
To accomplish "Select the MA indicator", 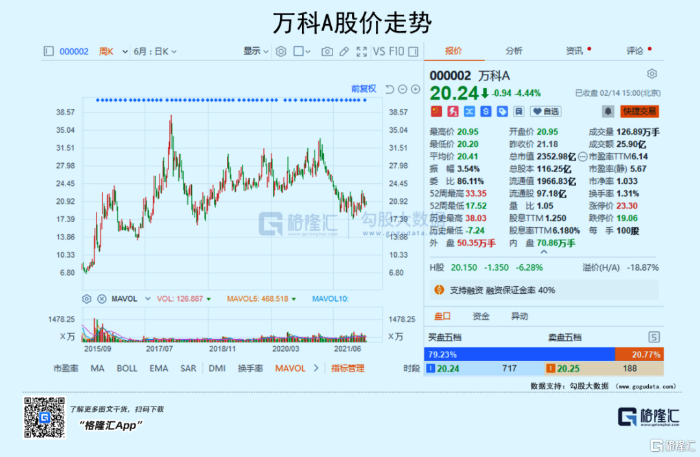I will coord(97,369).
